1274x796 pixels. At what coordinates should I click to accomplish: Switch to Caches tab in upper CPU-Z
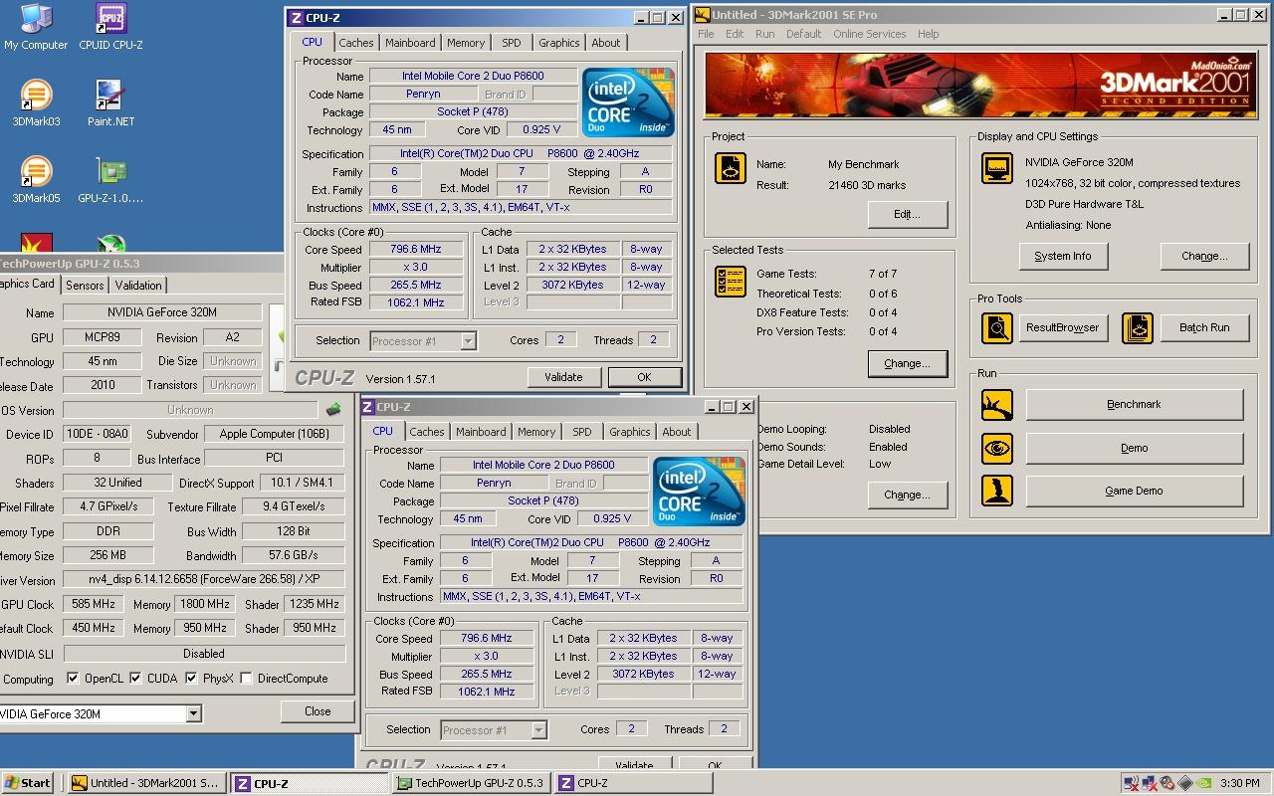355,43
